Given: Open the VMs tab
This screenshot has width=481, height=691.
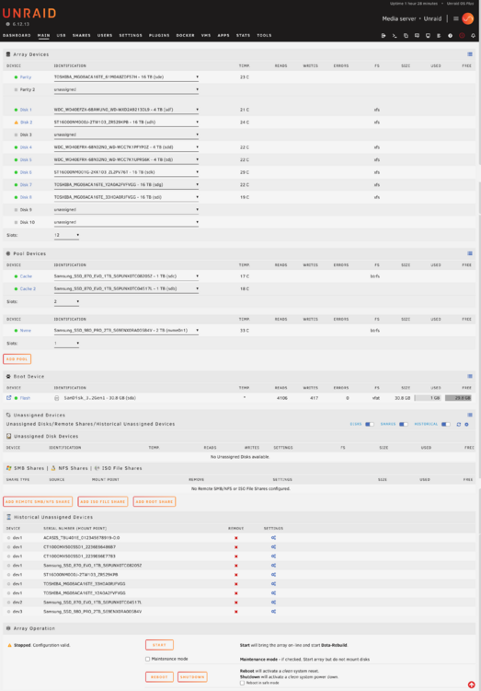Looking at the screenshot, I should click(x=206, y=35).
